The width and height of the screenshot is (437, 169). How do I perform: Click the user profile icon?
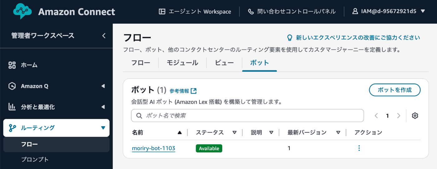[x=355, y=12]
